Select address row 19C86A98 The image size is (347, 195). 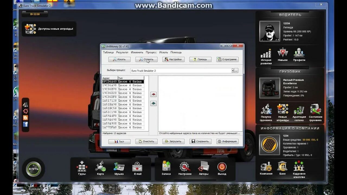123,85
